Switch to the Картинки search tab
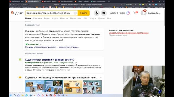The image size is (174, 97). tap(38, 18)
